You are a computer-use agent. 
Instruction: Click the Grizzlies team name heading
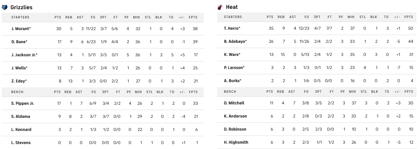click(22, 7)
